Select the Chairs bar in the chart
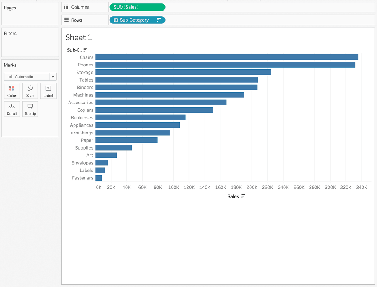This screenshot has width=377, height=287. pyautogui.click(x=226, y=57)
